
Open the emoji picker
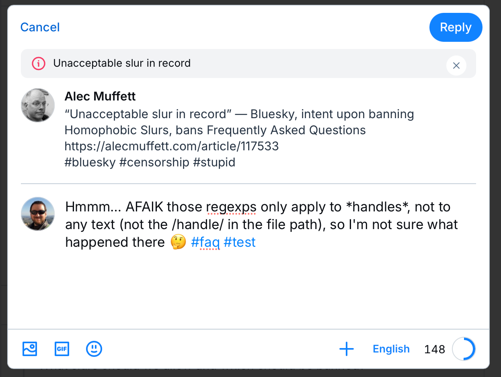point(94,349)
